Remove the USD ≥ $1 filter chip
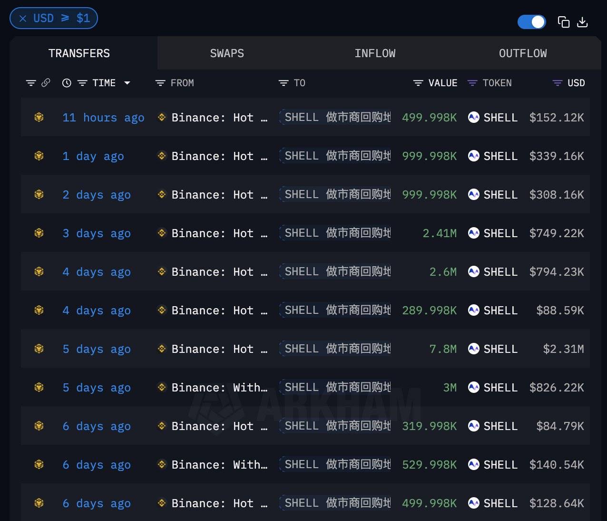This screenshot has height=521, width=607. pos(23,19)
